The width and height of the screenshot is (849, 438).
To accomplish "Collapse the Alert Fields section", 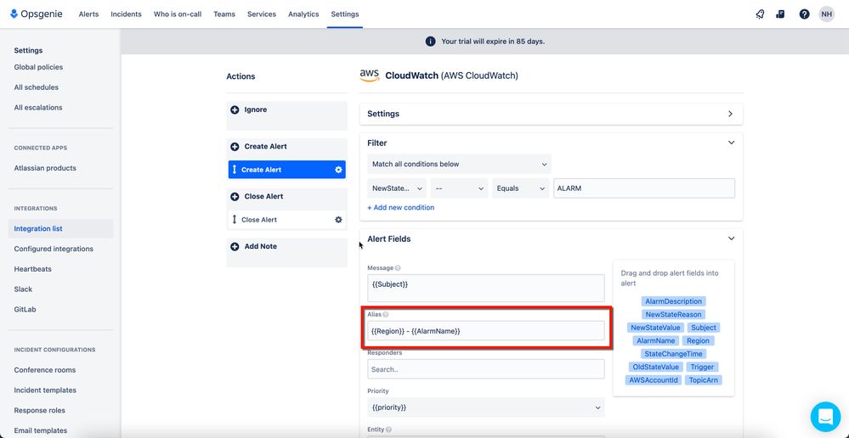I will point(731,239).
